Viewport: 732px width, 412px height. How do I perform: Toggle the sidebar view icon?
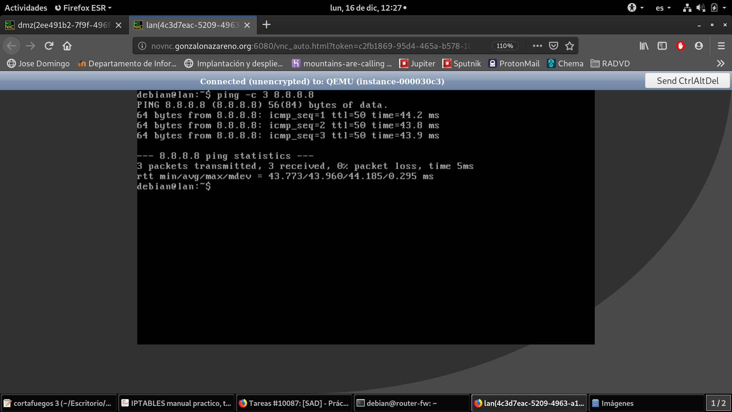tap(662, 46)
